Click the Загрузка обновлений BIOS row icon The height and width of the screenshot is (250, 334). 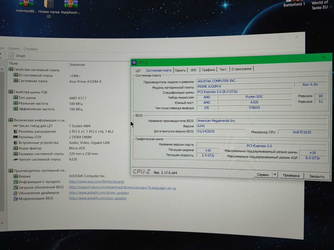[x=15, y=187]
